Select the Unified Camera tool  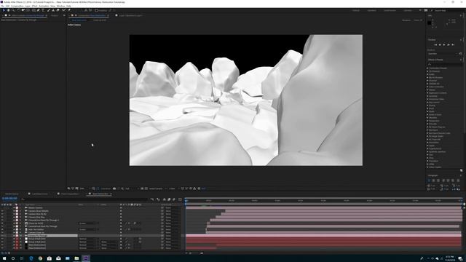tap(23, 10)
